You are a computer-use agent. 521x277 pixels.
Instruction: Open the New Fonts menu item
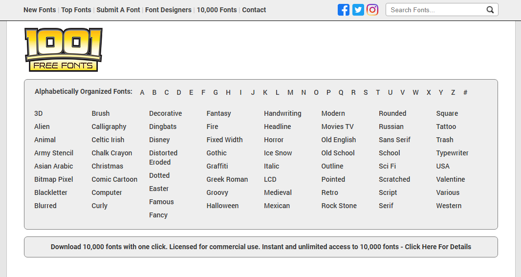[40, 10]
